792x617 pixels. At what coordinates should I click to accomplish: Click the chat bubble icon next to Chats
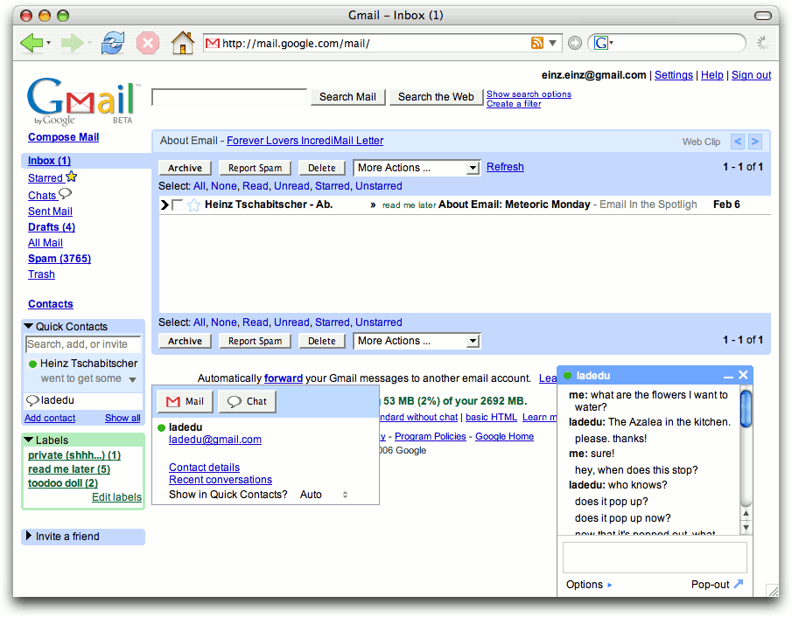(67, 194)
